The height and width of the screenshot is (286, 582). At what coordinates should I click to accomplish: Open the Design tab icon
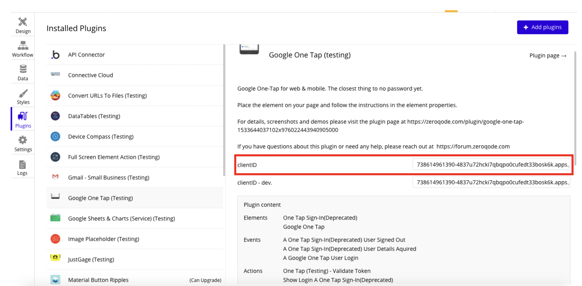coord(23,22)
